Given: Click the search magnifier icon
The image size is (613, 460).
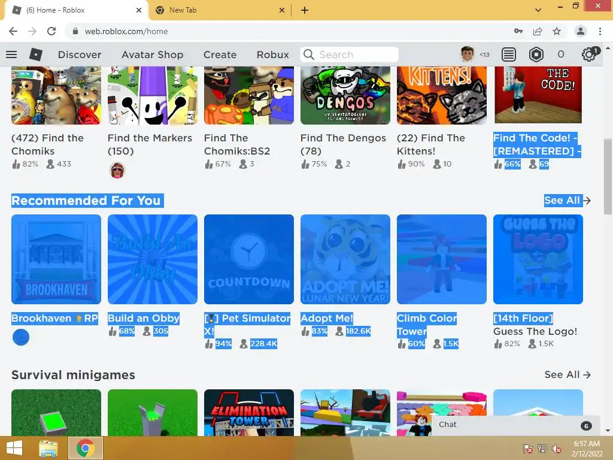Looking at the screenshot, I should coord(308,55).
